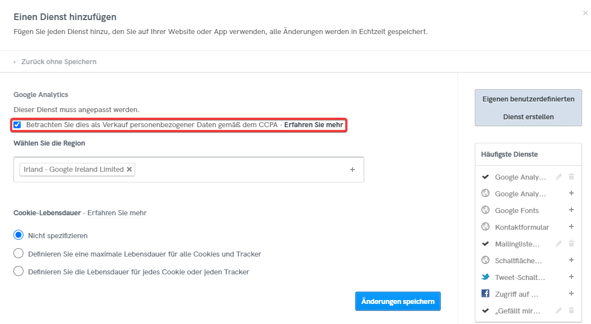The width and height of the screenshot is (591, 324).
Task: Open the CCPA Erfahren Sie mehr link
Action: 313,125
